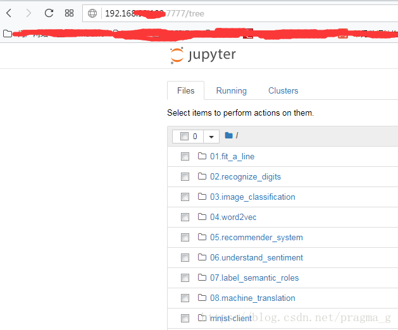Open the 03.image_classification folder link
The image size is (398, 330).
(252, 197)
